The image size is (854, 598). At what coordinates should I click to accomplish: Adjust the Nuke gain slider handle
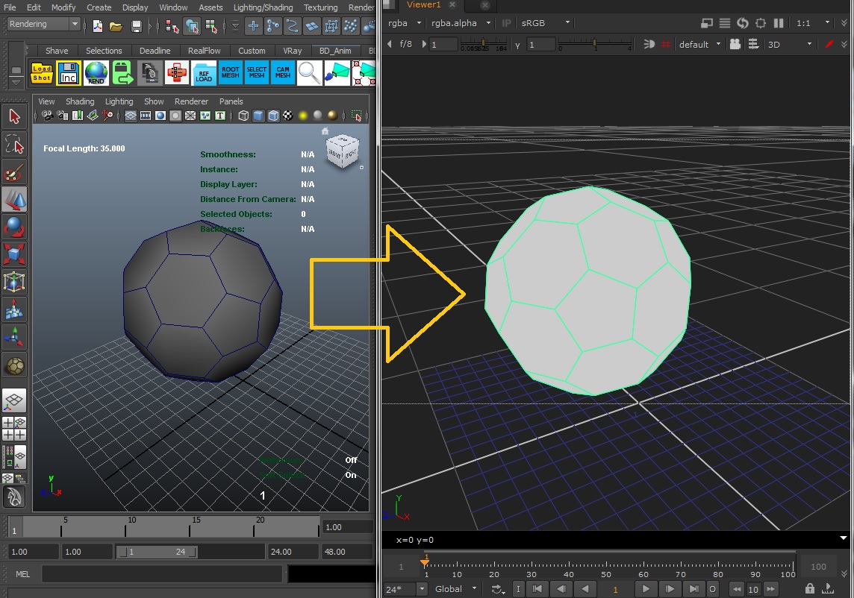(x=483, y=43)
